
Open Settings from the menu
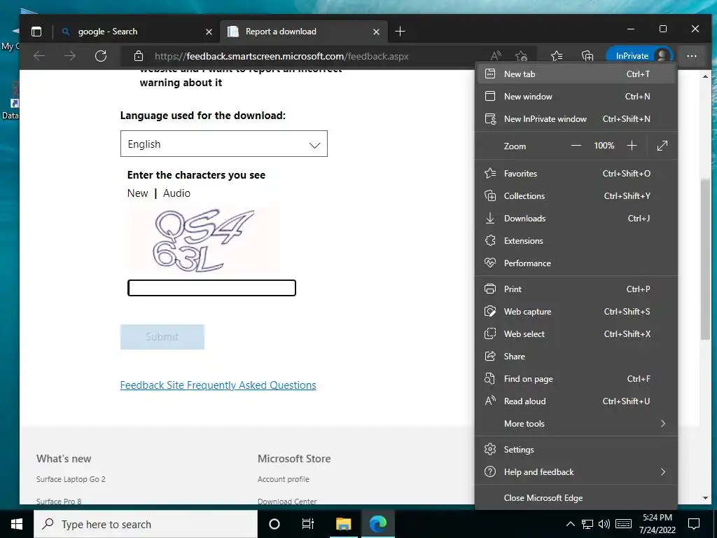(576, 450)
